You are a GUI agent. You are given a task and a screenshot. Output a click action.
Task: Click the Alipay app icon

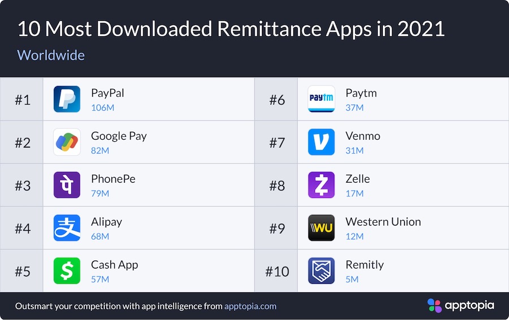pos(67,228)
